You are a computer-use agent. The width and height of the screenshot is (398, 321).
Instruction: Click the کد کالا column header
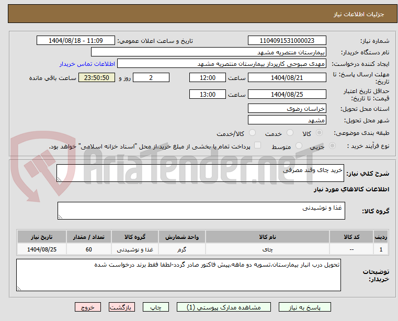click(x=351, y=237)
